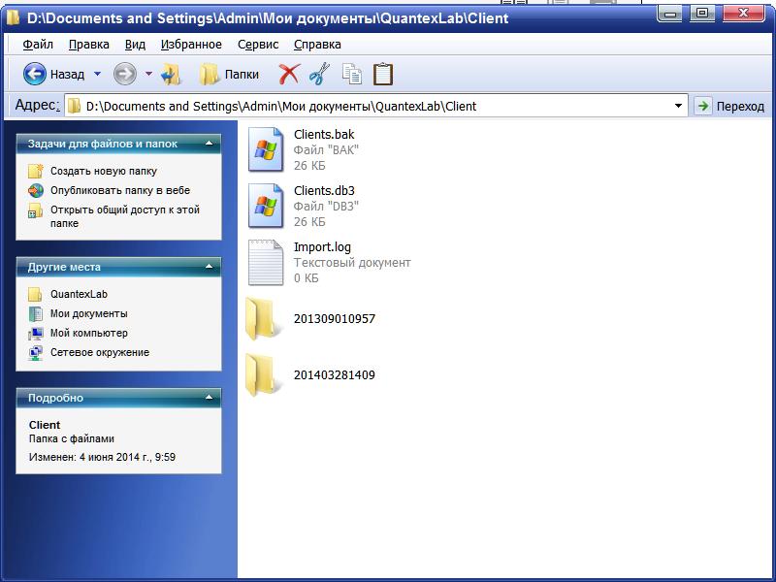Click the address bar path field

(x=375, y=106)
